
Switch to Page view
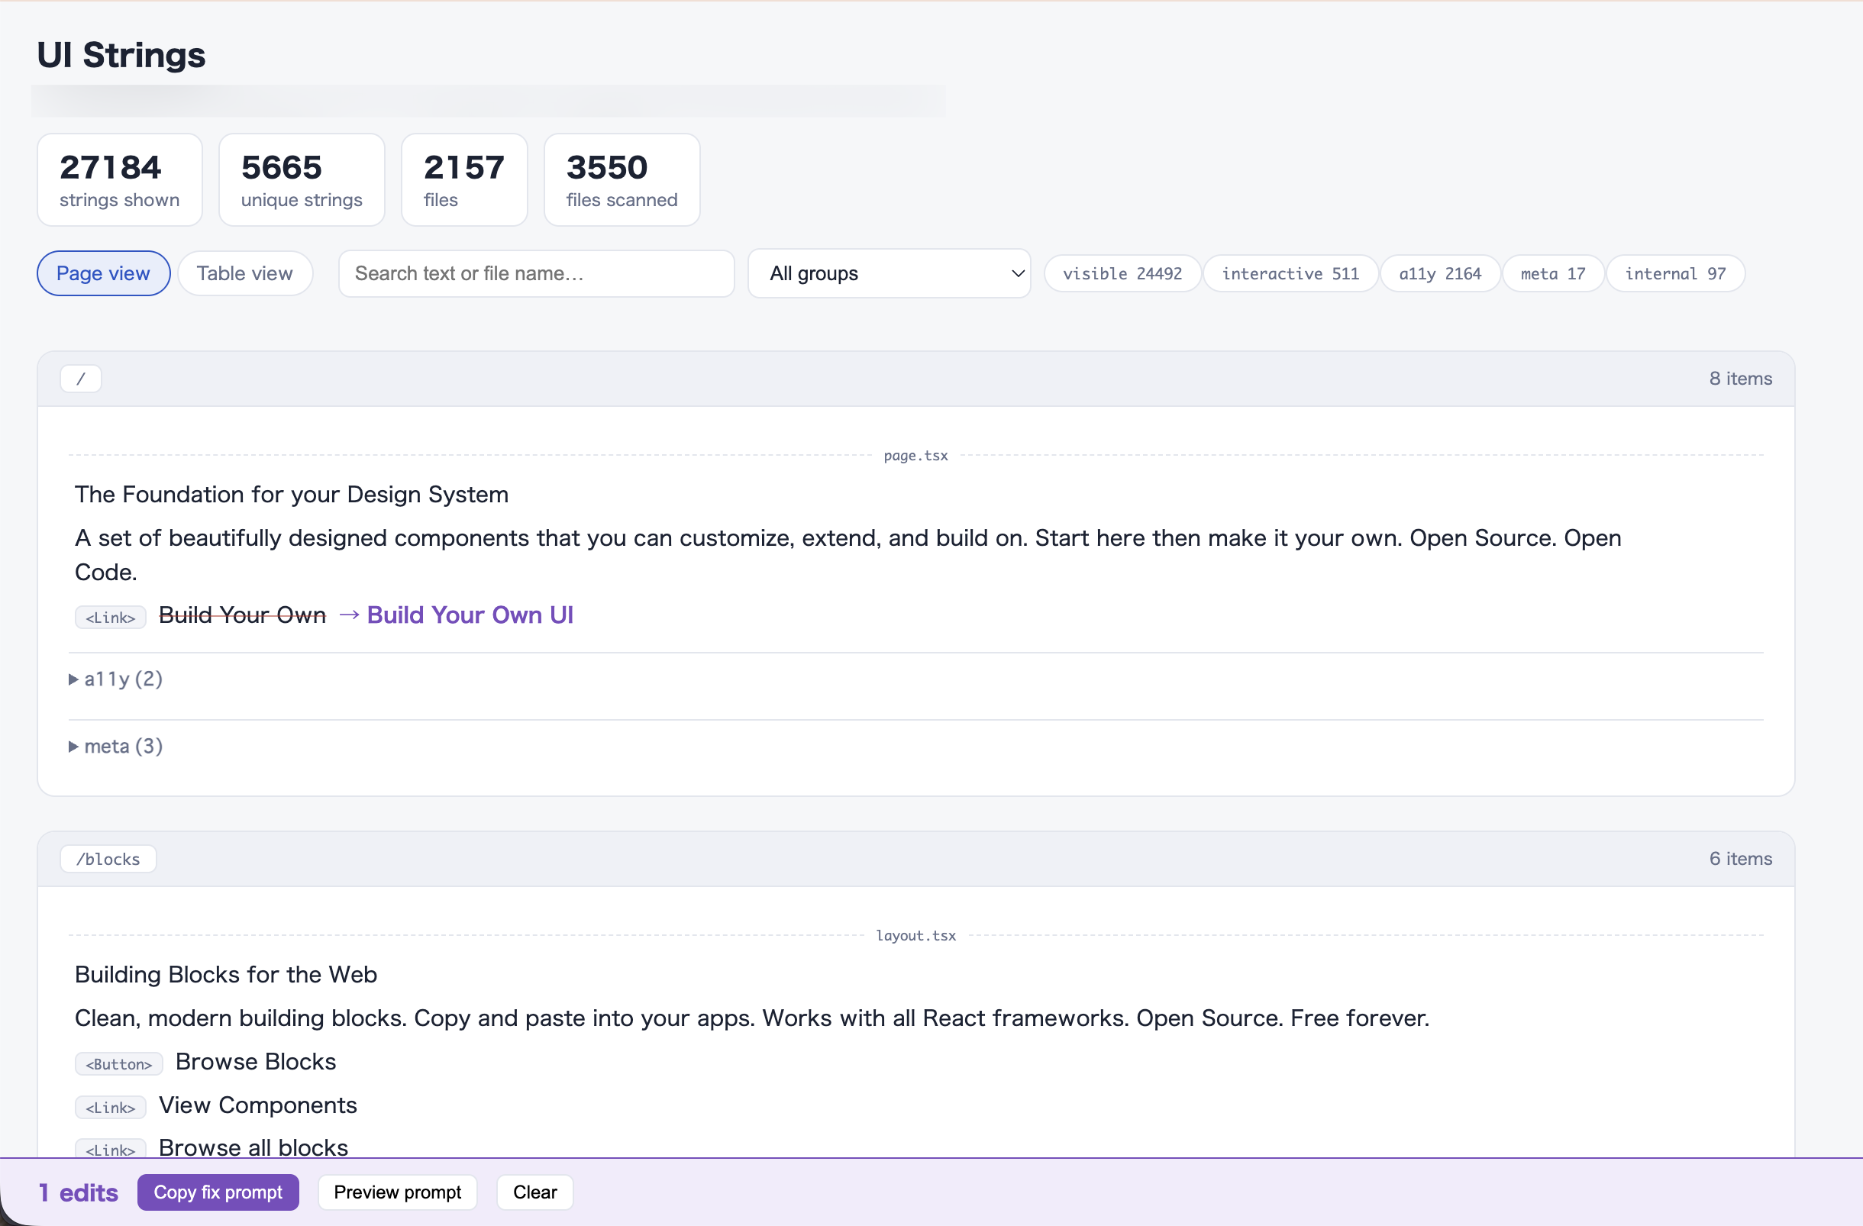[x=103, y=273]
